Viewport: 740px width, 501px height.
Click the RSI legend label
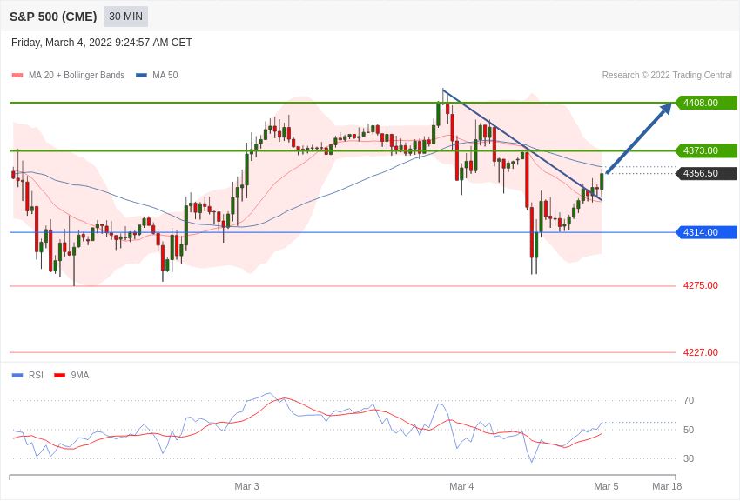pyautogui.click(x=36, y=375)
